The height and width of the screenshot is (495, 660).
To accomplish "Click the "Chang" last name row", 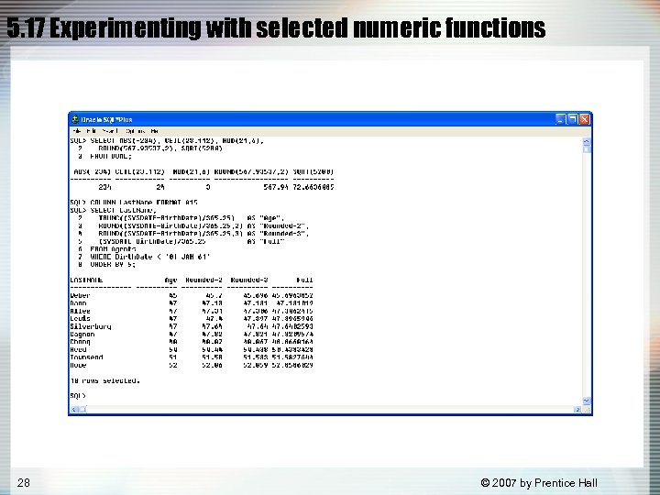I will (192, 342).
